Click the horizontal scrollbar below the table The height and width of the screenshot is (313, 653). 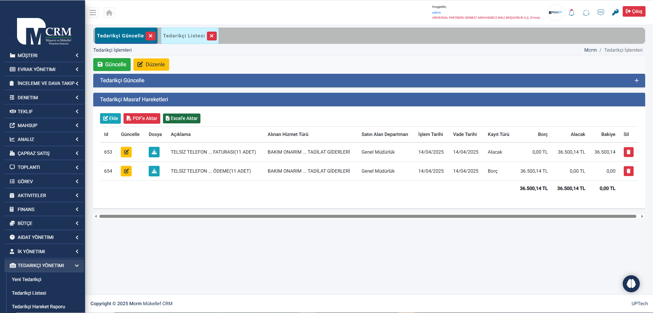(x=368, y=216)
